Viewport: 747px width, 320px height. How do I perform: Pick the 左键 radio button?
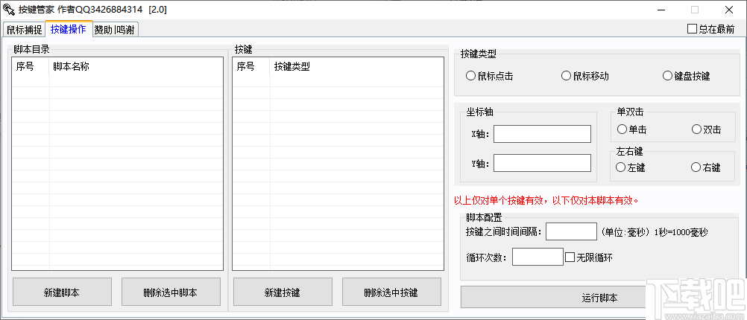pyautogui.click(x=630, y=167)
